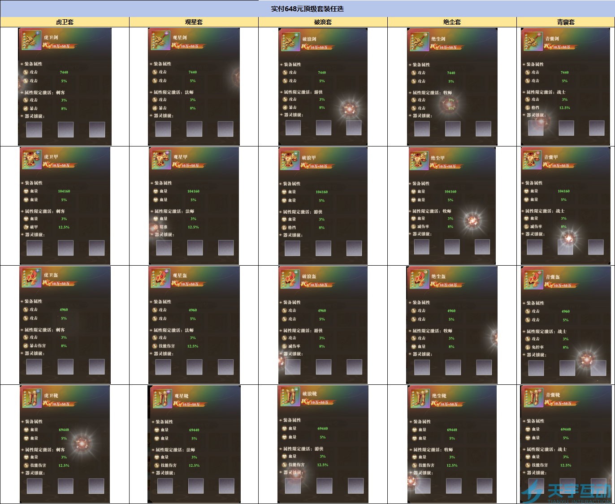This screenshot has height=504, width=615.
Task: Open the 观星靴 boots icon
Action: [x=162, y=398]
